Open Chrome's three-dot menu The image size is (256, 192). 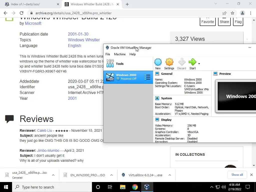[x=250, y=13]
